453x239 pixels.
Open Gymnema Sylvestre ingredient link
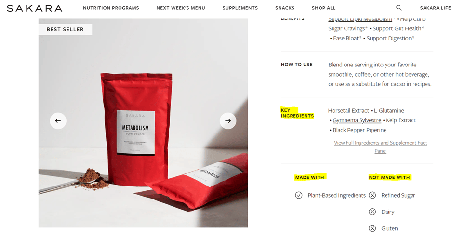(x=357, y=120)
